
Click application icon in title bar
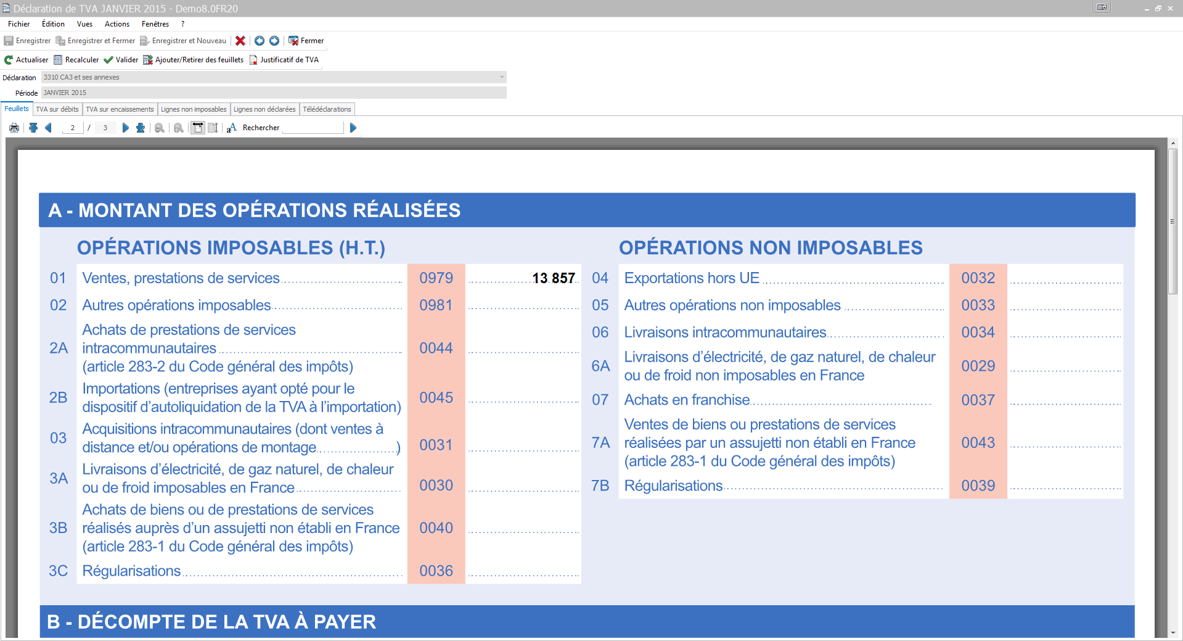pos(6,8)
